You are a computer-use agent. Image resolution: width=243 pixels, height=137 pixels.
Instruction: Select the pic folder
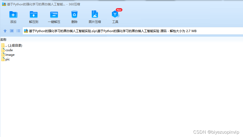point(5,59)
